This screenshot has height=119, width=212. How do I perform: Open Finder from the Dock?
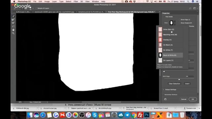tap(29, 115)
